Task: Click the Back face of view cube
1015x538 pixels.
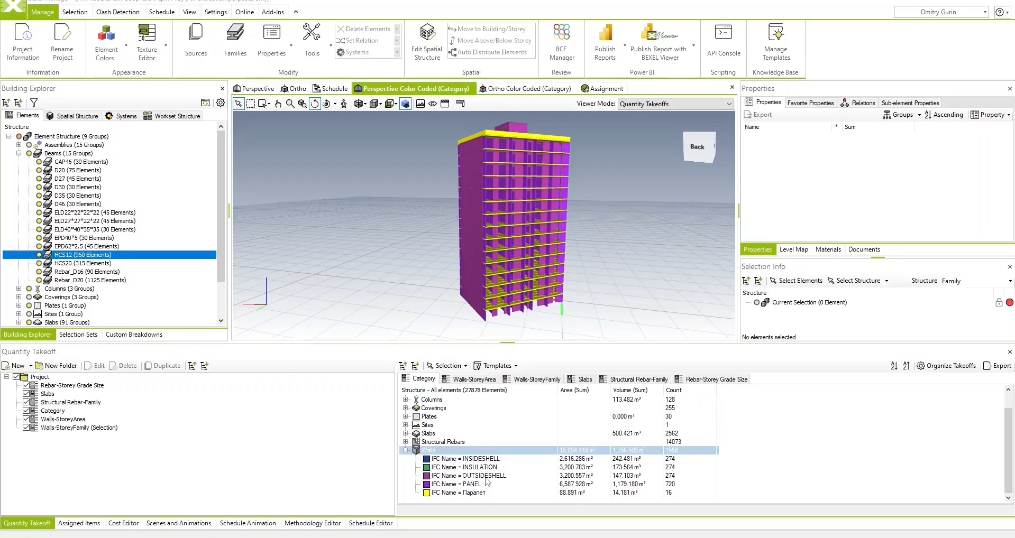Action: pos(697,147)
